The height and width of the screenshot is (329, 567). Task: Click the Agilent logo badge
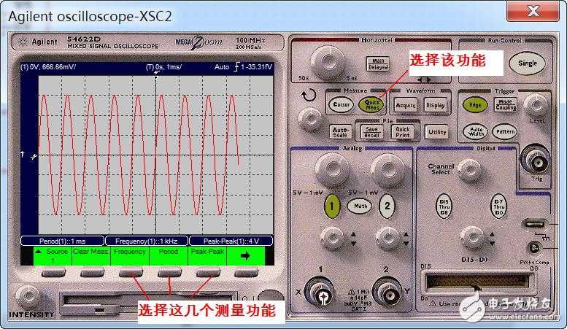[38, 42]
